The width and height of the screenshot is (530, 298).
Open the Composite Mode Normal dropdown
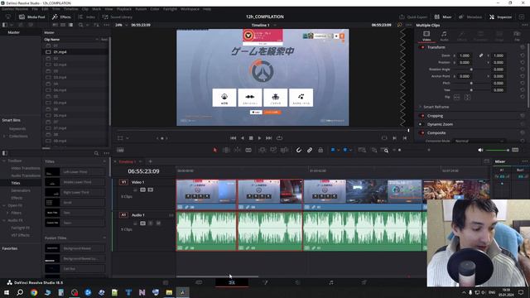point(479,141)
